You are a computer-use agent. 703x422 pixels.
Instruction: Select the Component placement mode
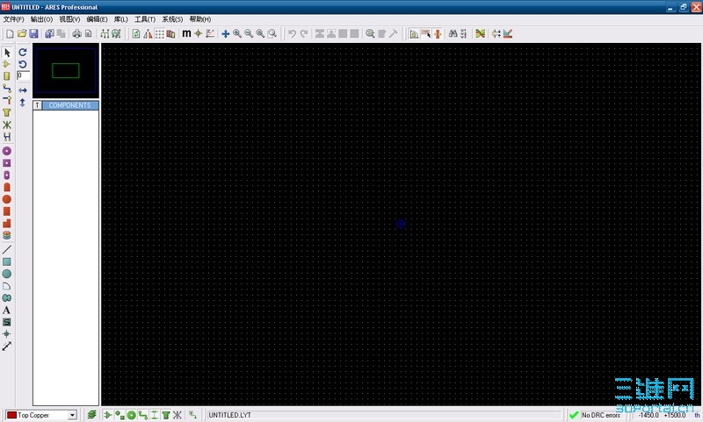[7, 64]
